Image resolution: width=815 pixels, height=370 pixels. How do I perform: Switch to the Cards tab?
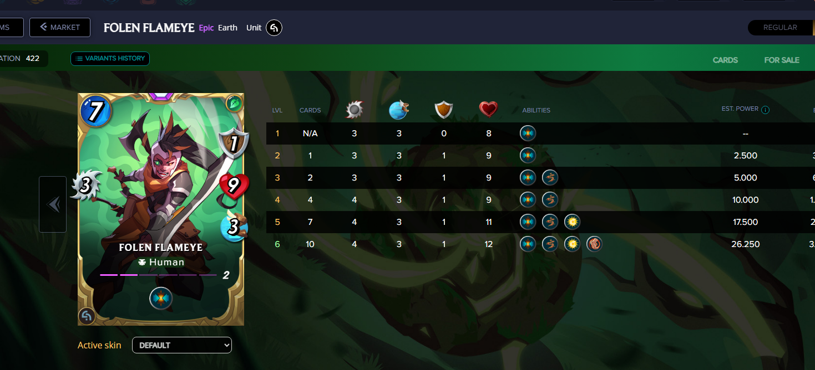pyautogui.click(x=725, y=60)
